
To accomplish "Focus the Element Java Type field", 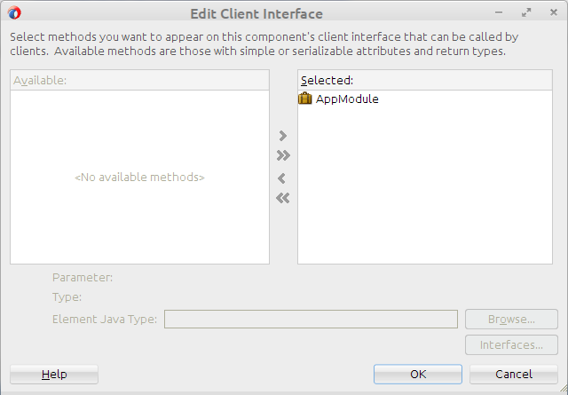I will 311,320.
